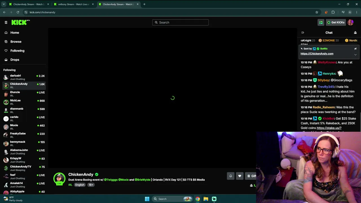Toggle follow heart for ChickenAndy
361x203 pixels.
(x=240, y=176)
